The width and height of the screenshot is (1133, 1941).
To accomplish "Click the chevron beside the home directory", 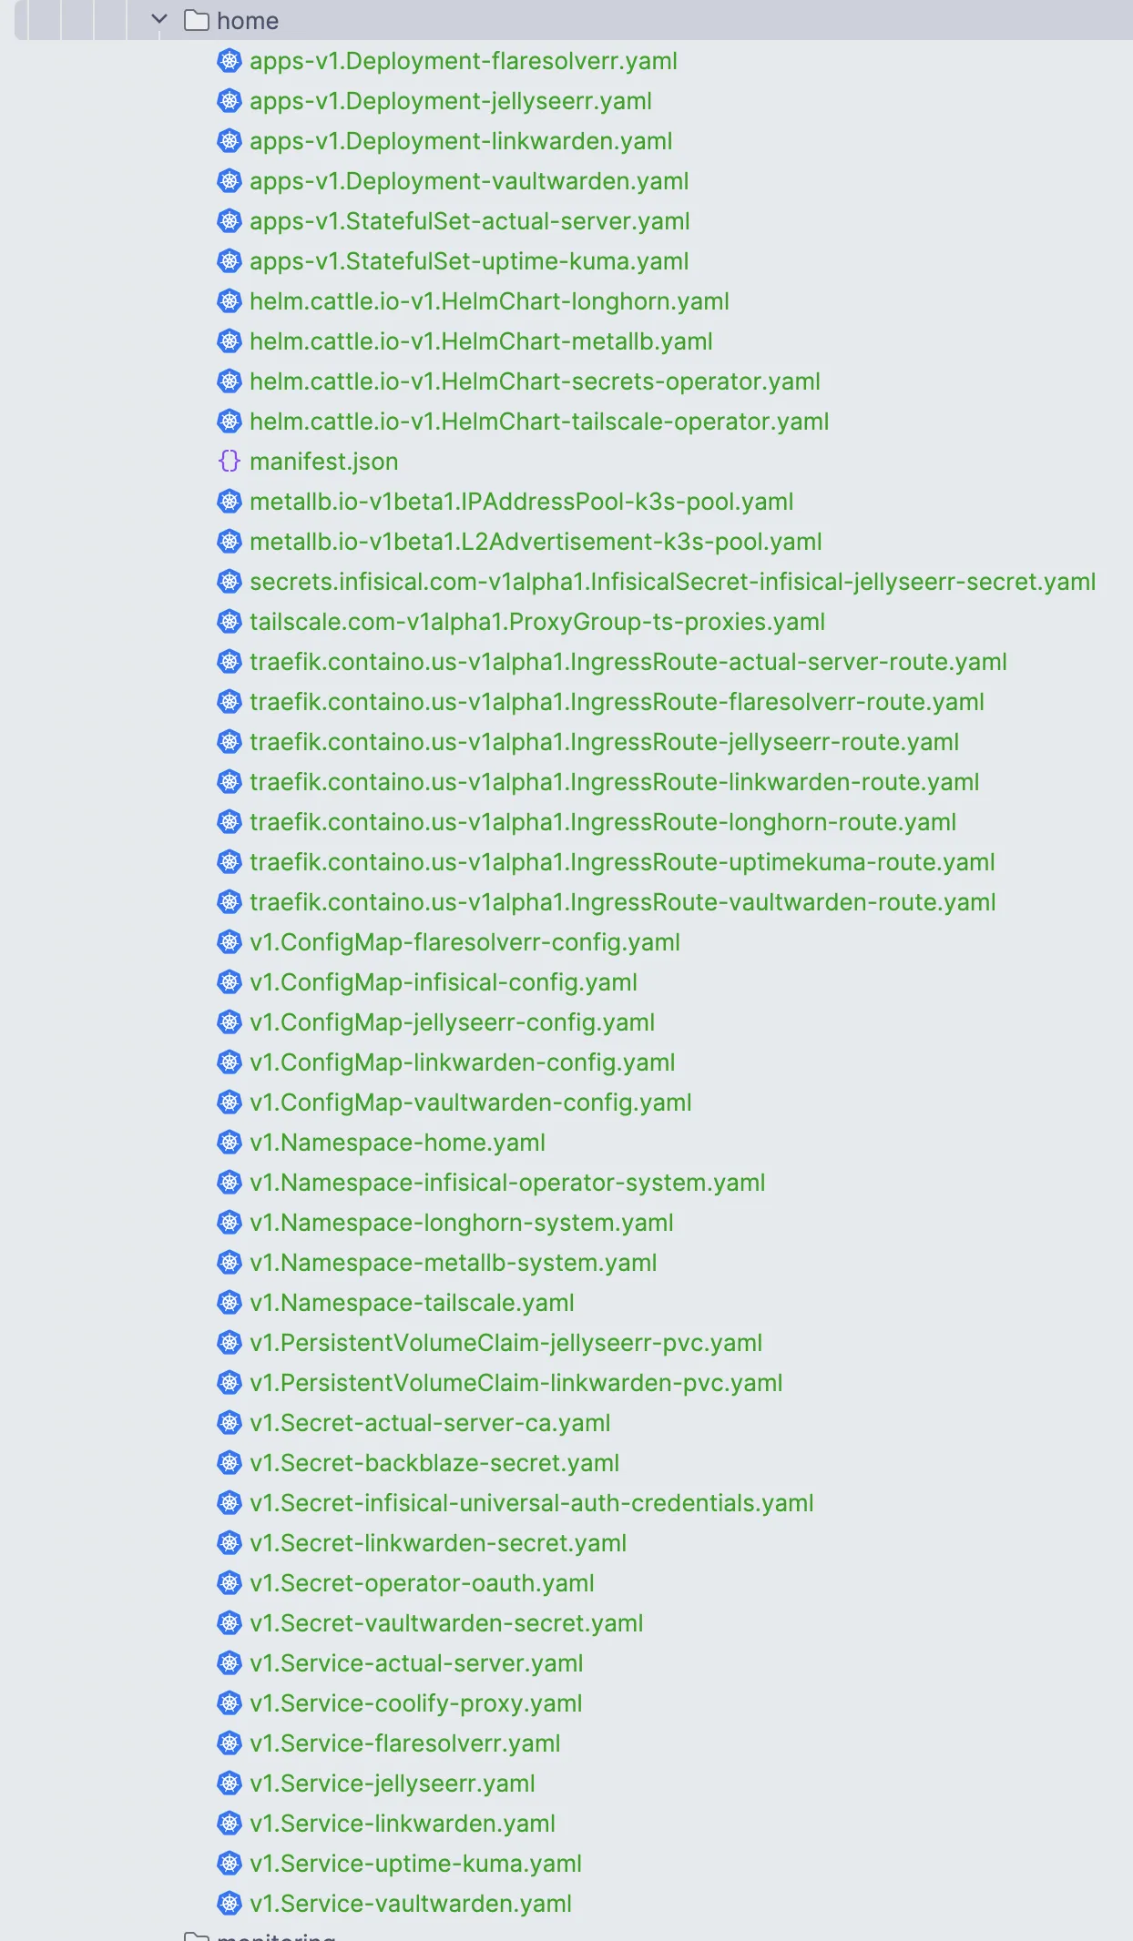I will point(159,20).
